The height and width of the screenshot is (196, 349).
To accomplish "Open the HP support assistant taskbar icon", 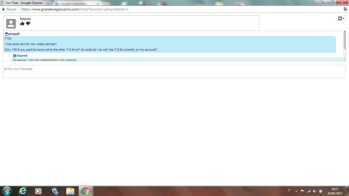I will (54, 191).
